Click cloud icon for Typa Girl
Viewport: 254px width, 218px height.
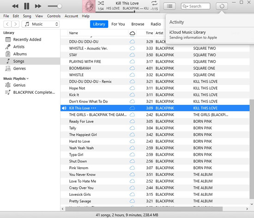point(132,155)
